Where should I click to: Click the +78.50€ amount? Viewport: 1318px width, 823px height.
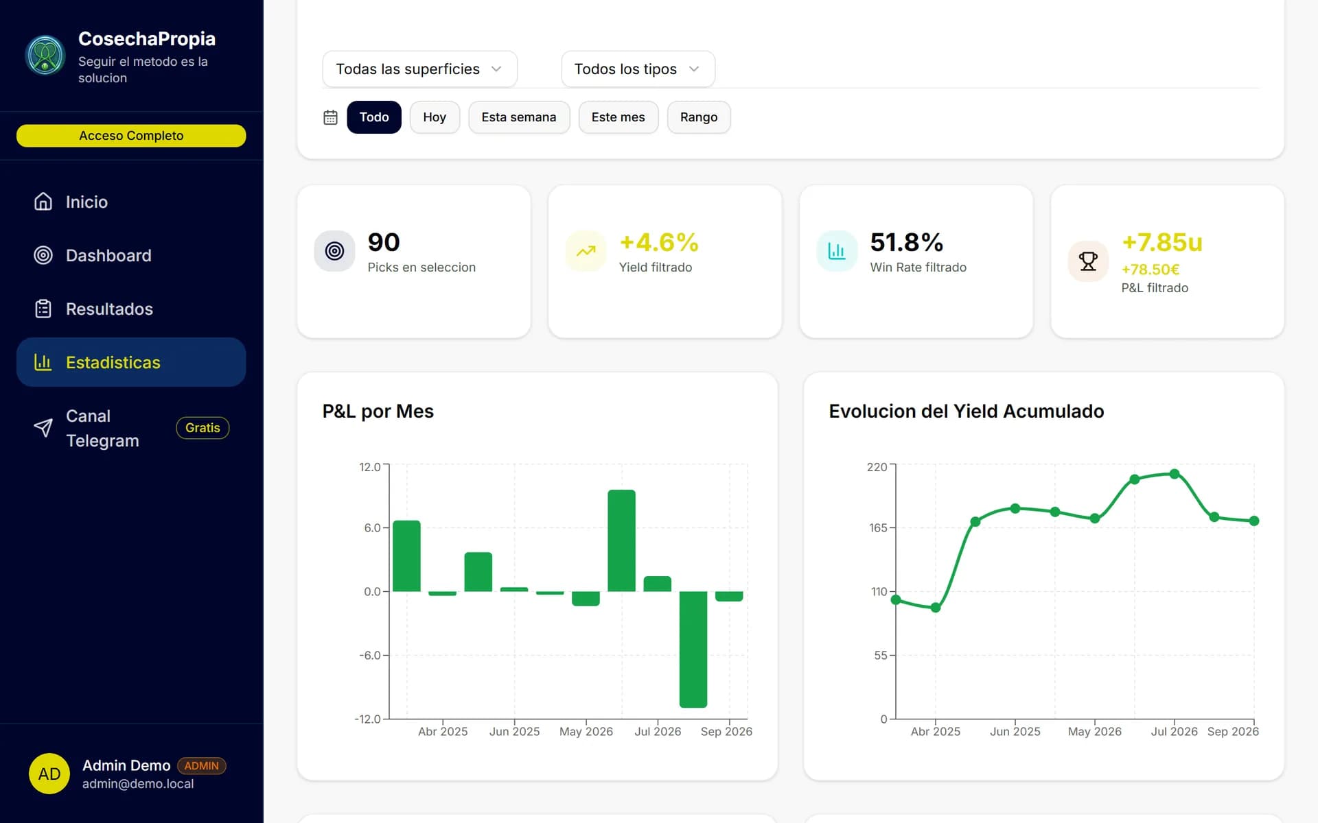[x=1151, y=270]
